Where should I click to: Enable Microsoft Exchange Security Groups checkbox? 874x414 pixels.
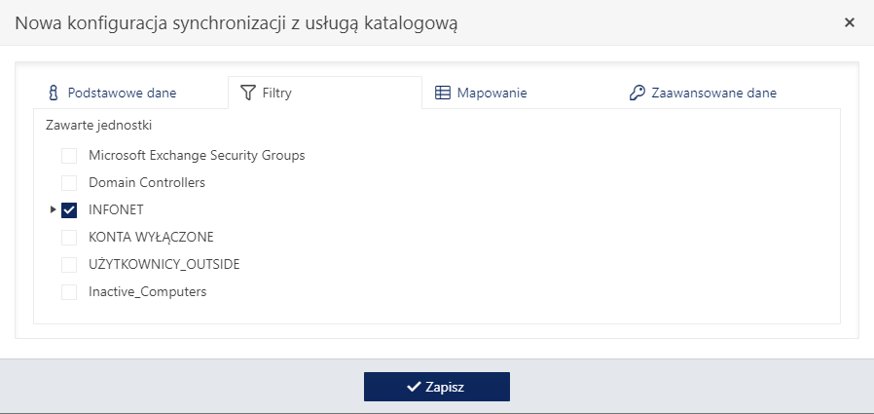coord(69,156)
